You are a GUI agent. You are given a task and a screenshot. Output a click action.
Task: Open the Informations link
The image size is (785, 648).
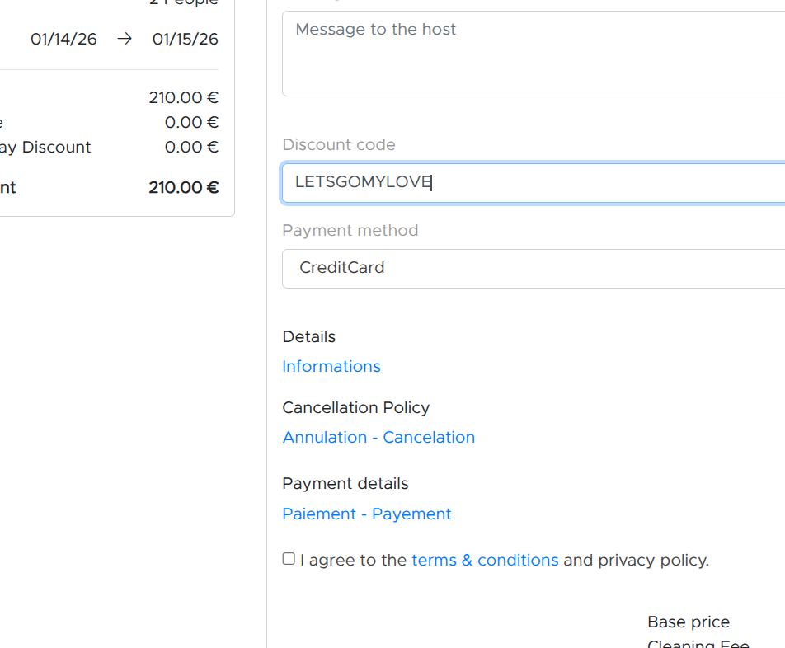(x=331, y=366)
